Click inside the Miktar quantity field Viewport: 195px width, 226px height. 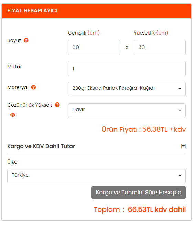point(127,68)
